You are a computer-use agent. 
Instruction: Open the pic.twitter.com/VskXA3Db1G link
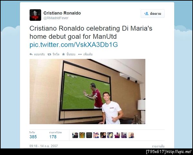coord(74,45)
